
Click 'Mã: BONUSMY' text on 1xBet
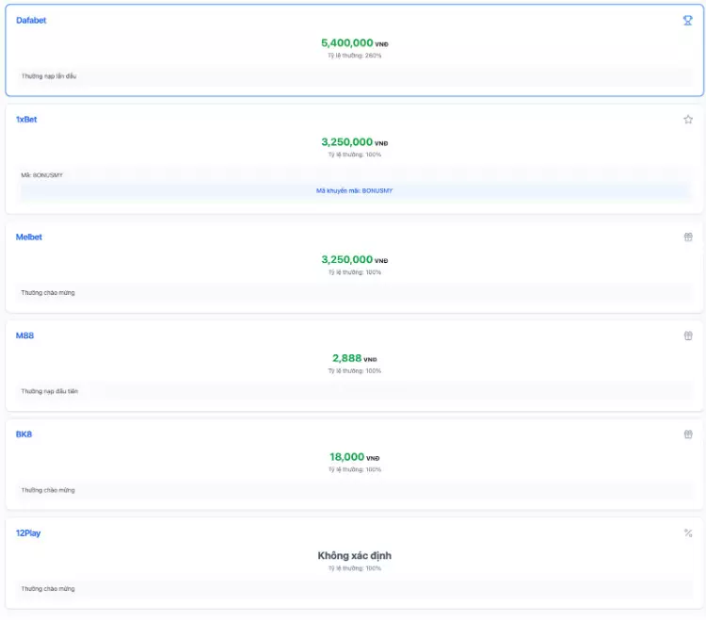(41, 175)
